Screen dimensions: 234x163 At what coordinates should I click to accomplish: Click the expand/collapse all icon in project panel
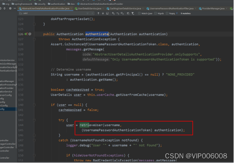[x=5, y=8]
